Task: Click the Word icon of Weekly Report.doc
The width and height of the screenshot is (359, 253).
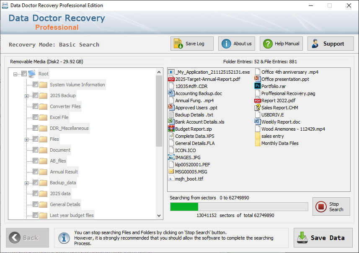Action: coord(257,122)
